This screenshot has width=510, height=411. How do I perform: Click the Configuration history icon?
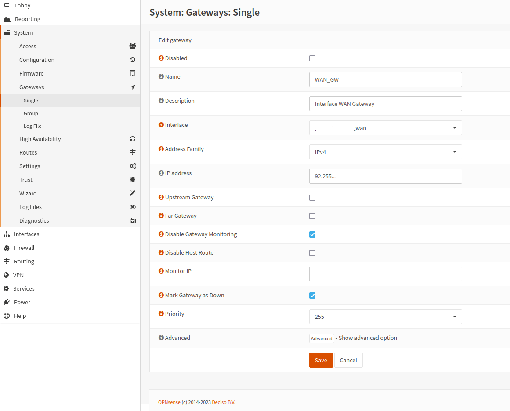point(133,60)
